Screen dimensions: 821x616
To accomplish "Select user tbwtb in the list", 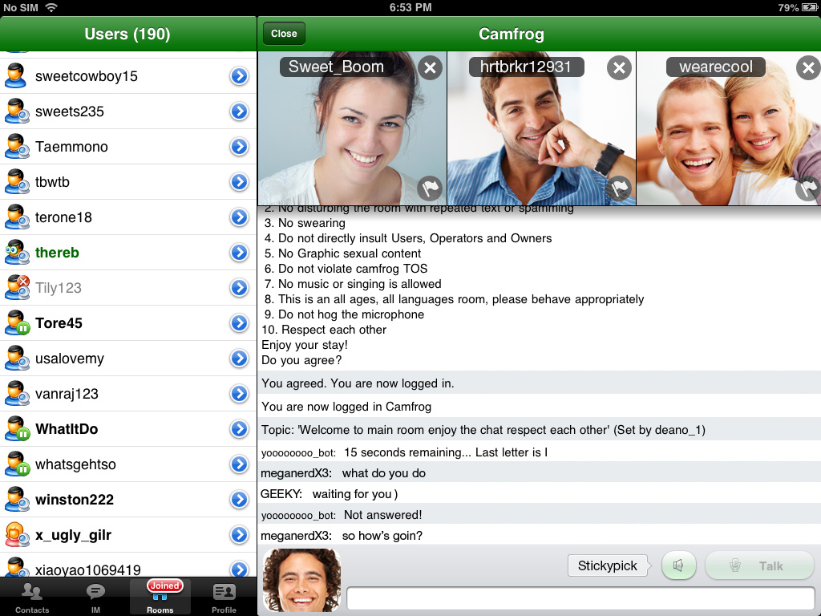I will (x=128, y=182).
